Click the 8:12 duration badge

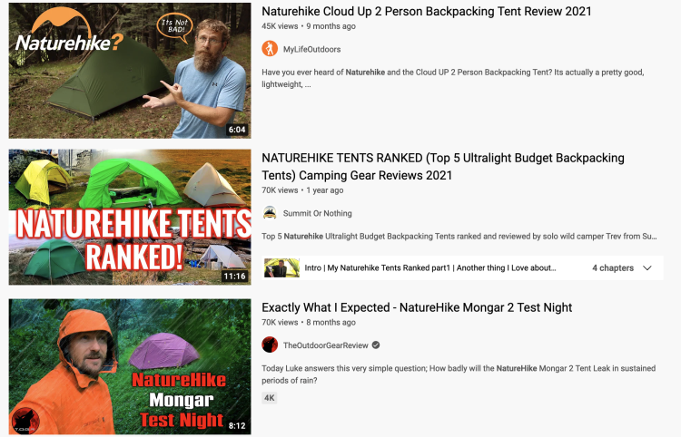pyautogui.click(x=237, y=426)
